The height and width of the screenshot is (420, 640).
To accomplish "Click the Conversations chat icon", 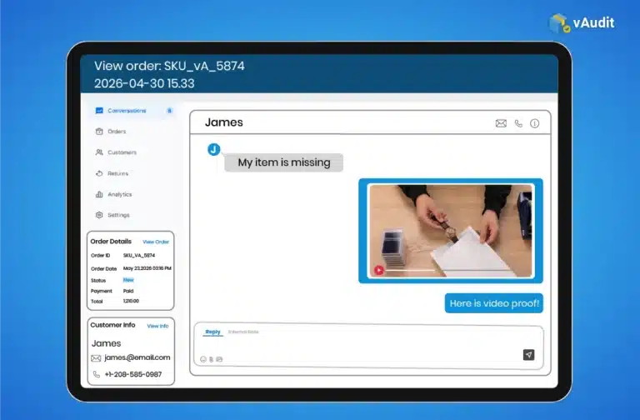I will [99, 111].
